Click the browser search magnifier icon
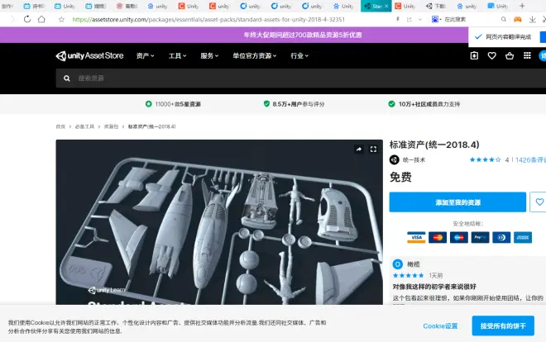Screen dimensions: 546x342 point(504,20)
